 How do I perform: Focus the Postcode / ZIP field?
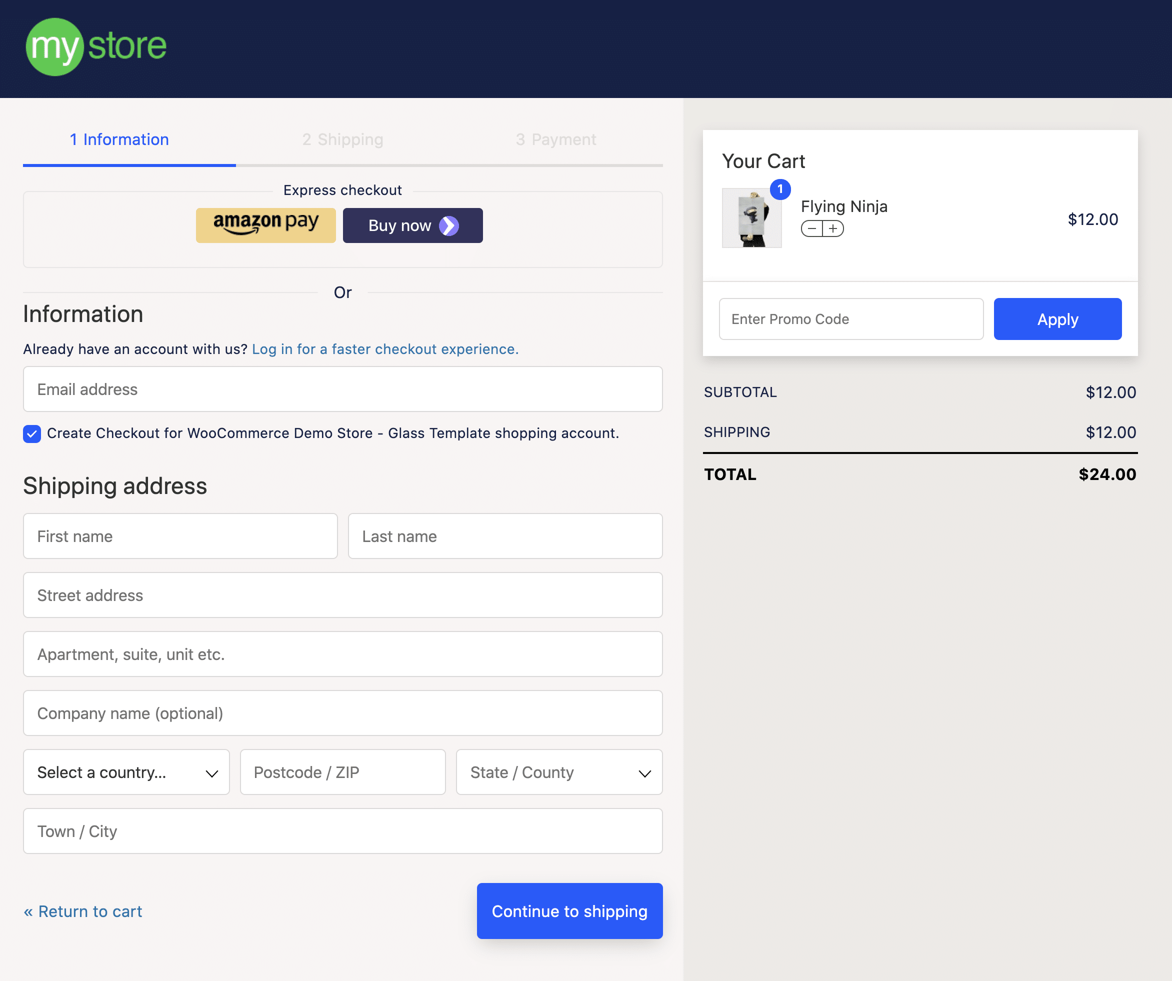pyautogui.click(x=342, y=772)
